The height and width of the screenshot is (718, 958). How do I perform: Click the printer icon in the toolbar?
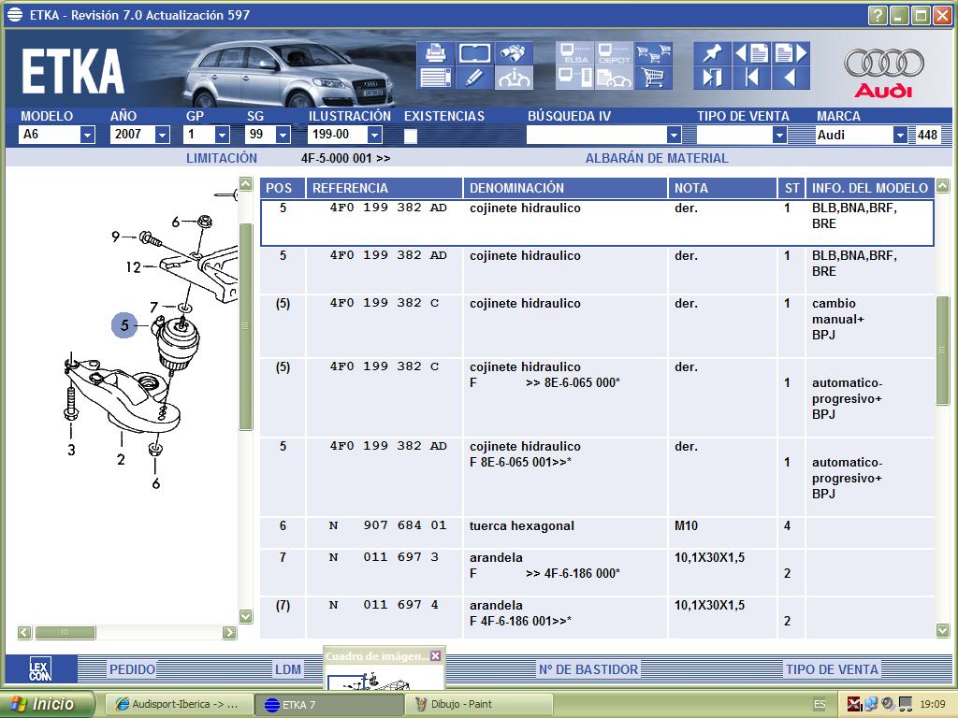pyautogui.click(x=435, y=53)
